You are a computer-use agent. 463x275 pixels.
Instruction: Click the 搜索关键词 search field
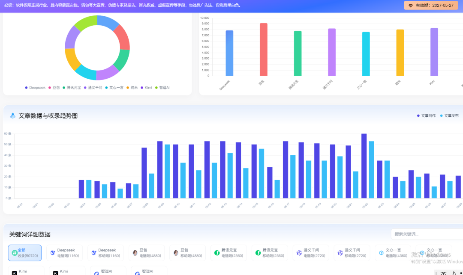tap(427, 234)
